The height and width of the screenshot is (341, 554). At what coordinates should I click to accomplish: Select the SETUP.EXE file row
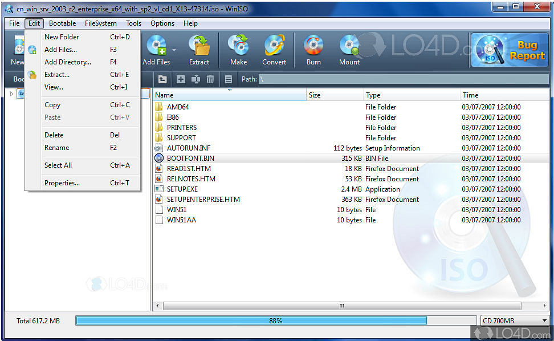coord(182,189)
